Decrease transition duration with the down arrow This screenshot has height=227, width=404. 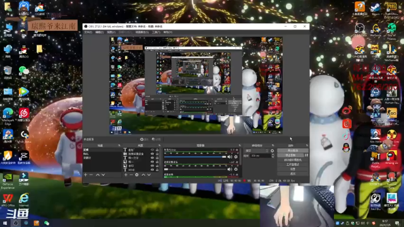pos(273,157)
